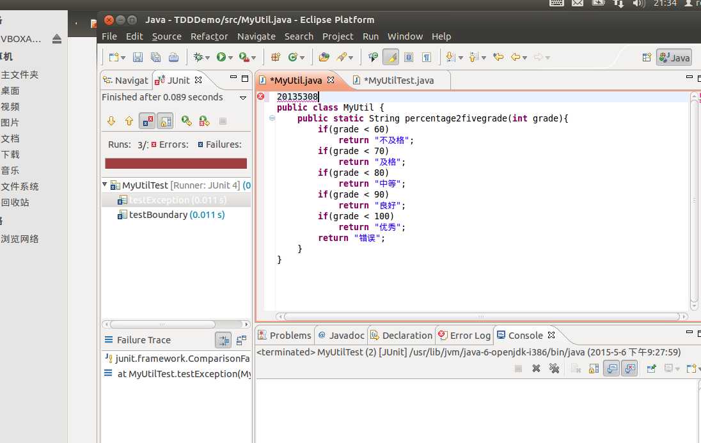Open the Source menu
701x443 pixels.
[x=166, y=36]
